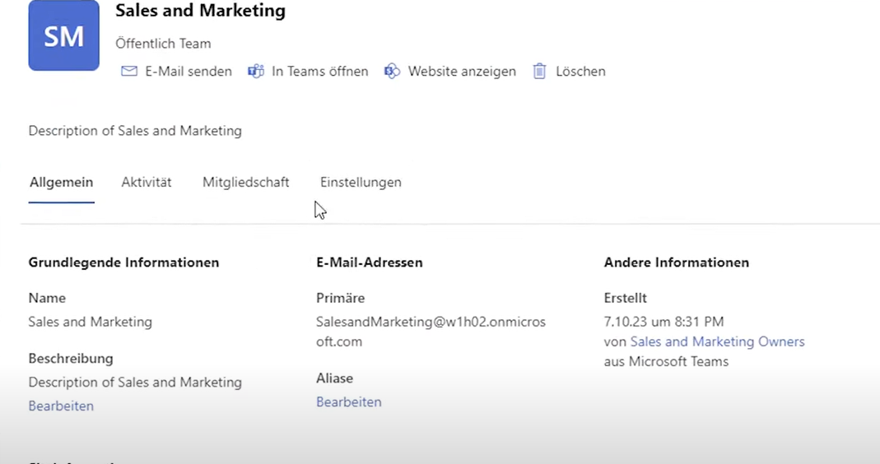The width and height of the screenshot is (880, 464).
Task: Click the name value under Name
Action: (91, 322)
